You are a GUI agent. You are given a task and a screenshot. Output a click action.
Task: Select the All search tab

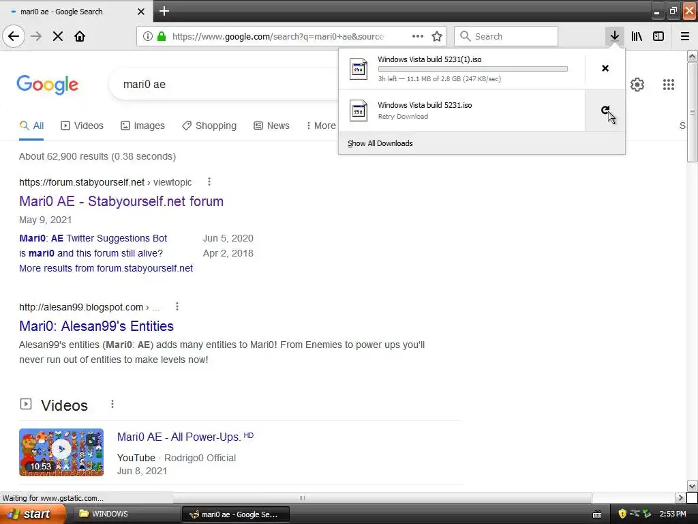point(31,126)
